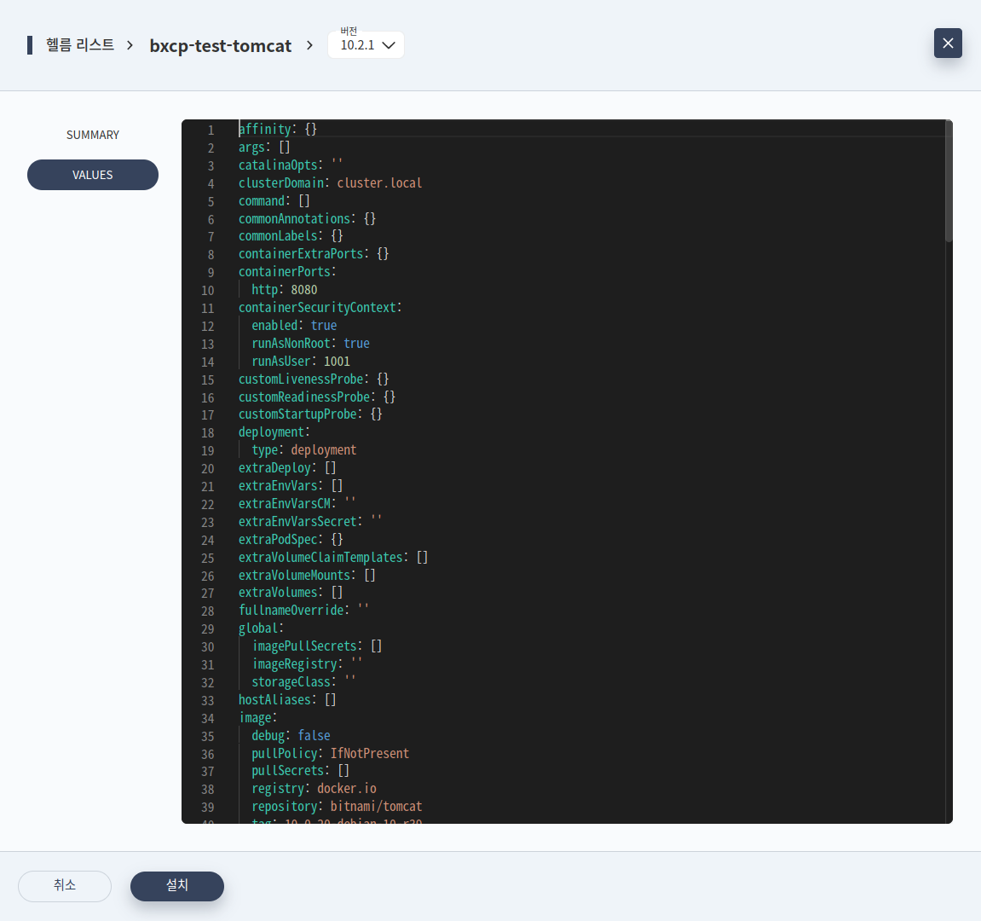Viewport: 981px width, 921px height.
Task: Click the chevron after bxcp-test-tomcat
Action: point(309,45)
